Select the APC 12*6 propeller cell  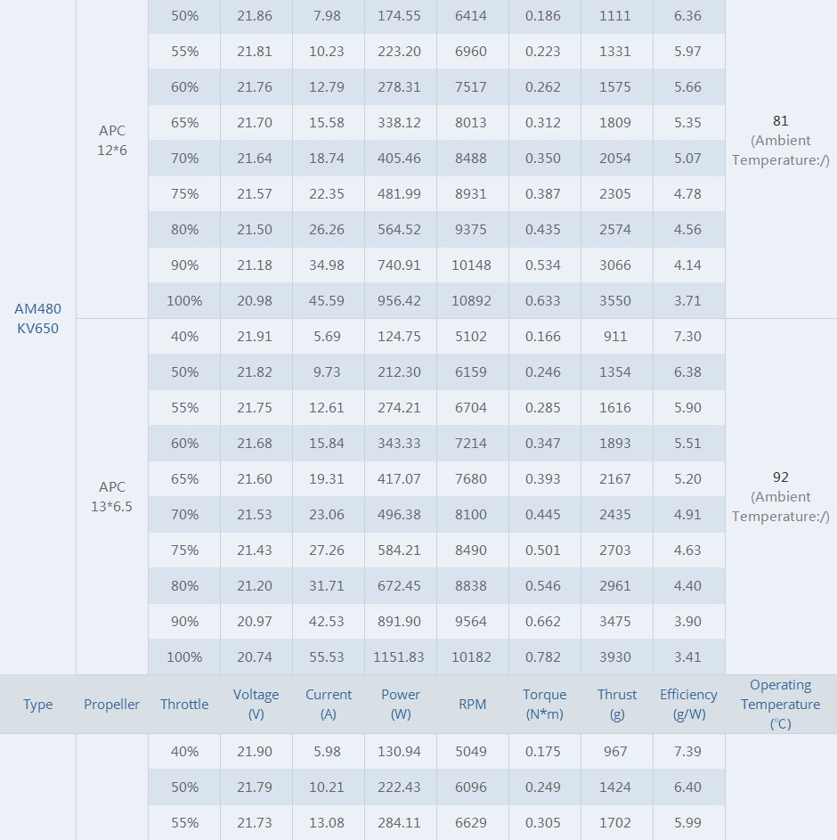click(112, 141)
